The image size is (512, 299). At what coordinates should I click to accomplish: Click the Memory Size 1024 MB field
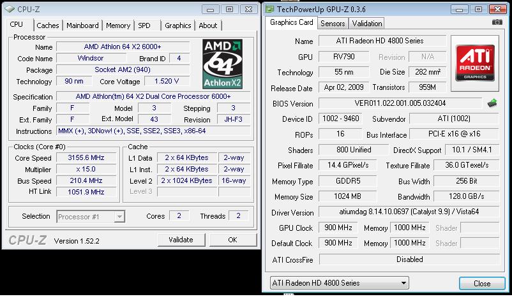[x=348, y=196]
